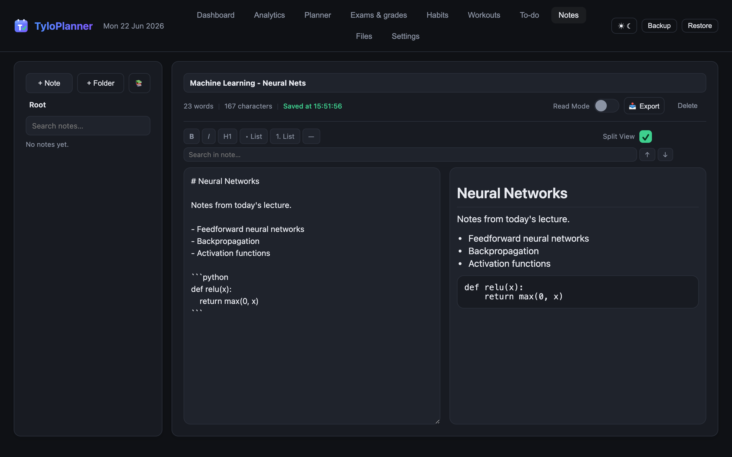Open the Dashboard tab
The width and height of the screenshot is (732, 457).
(x=216, y=15)
